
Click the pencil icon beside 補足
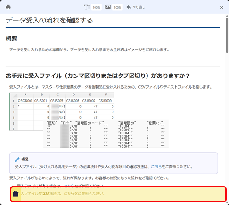pos(17,160)
